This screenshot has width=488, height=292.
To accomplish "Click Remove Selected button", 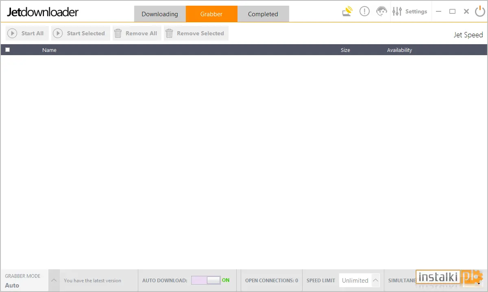I will (196, 33).
